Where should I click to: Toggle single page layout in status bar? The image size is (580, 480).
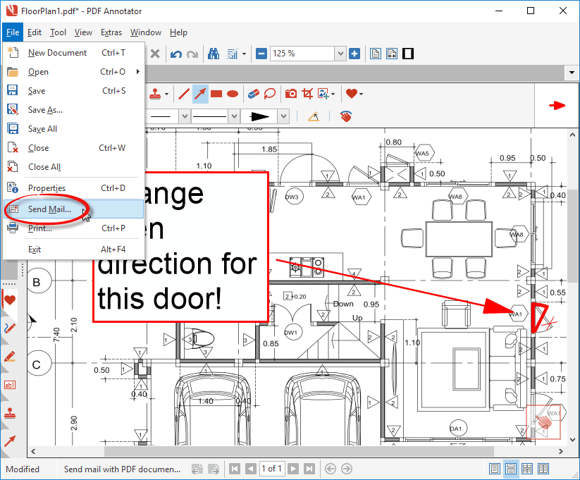pyautogui.click(x=495, y=469)
